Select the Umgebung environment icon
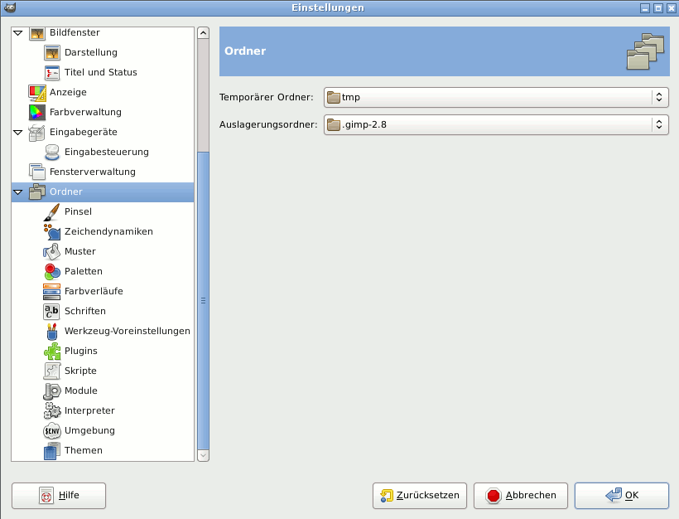The width and height of the screenshot is (679, 519). pyautogui.click(x=51, y=430)
